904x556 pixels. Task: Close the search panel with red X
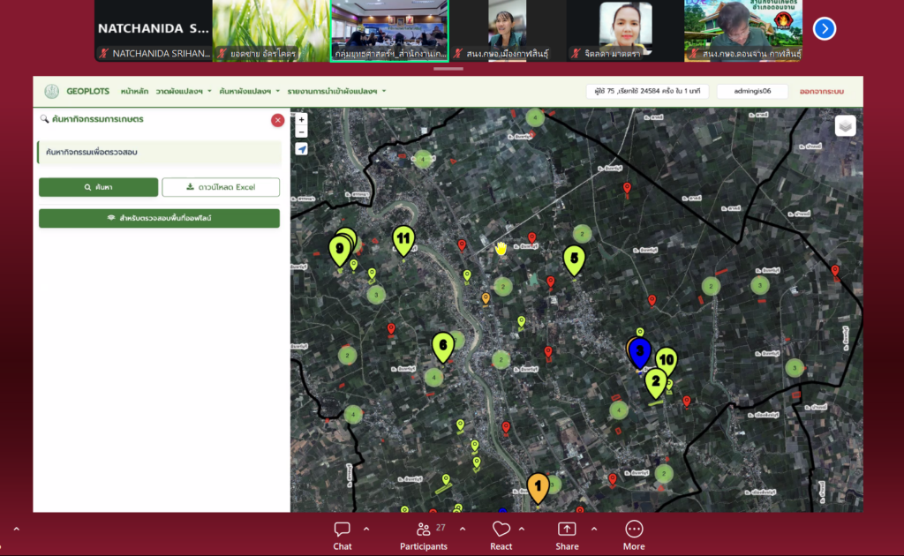[x=278, y=120]
